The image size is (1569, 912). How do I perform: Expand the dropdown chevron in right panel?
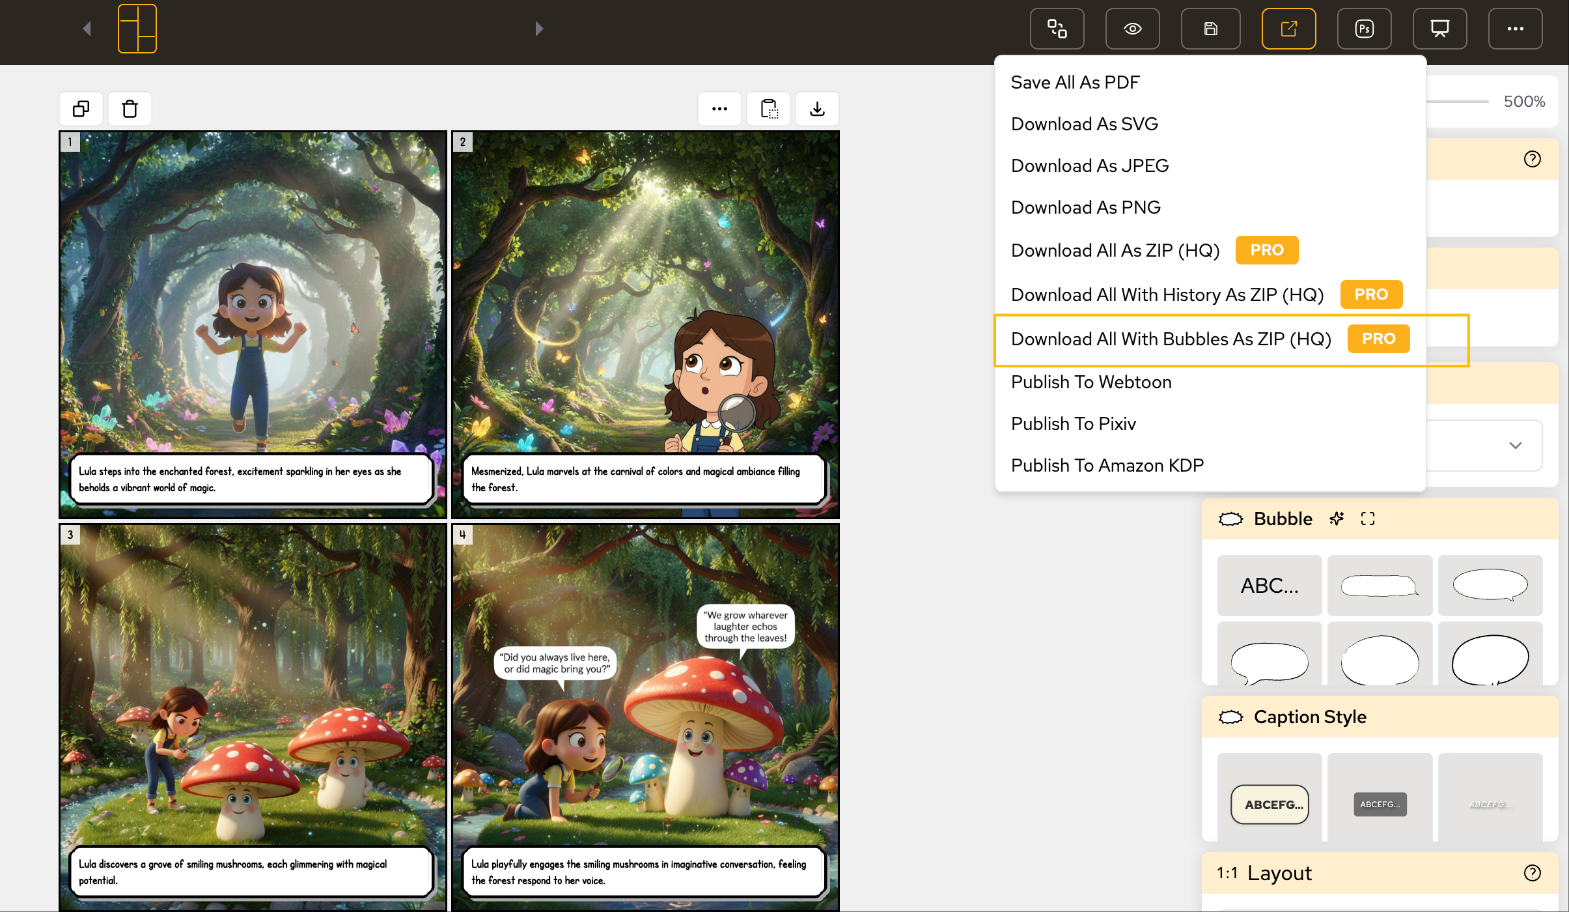point(1515,446)
